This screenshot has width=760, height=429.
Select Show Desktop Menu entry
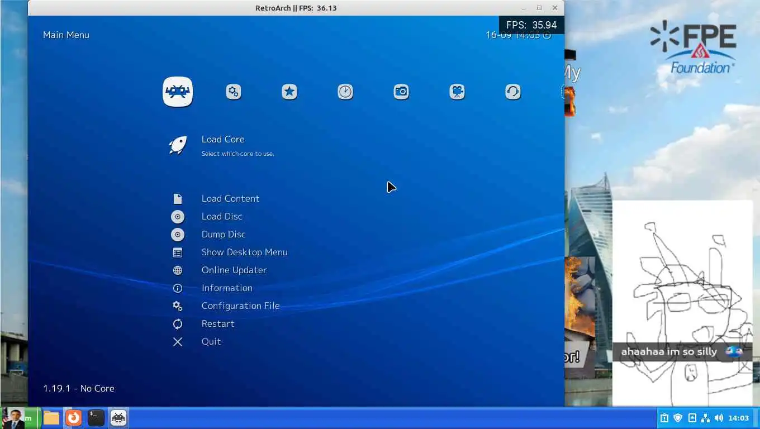[x=244, y=252]
